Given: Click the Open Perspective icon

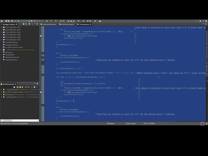Looking at the screenshot, I should tap(200, 21).
